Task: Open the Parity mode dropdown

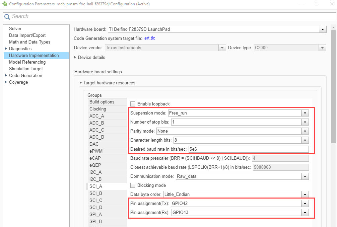Action: click(x=305, y=131)
